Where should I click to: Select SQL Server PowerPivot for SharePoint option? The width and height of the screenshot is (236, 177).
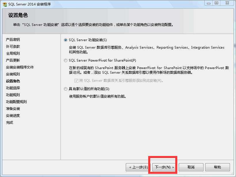pyautogui.click(x=65, y=60)
